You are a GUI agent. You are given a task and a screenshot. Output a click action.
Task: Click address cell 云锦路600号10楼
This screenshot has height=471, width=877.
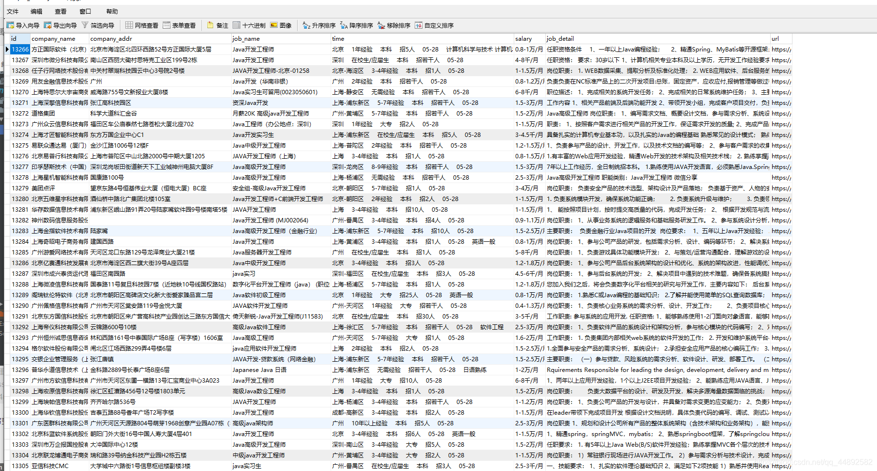pos(160,327)
